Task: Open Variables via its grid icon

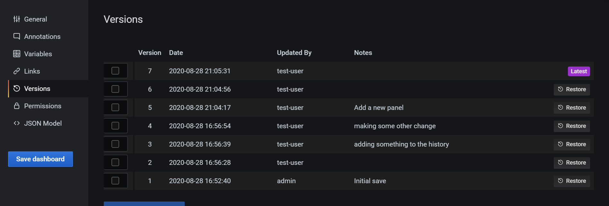Action: [17, 54]
